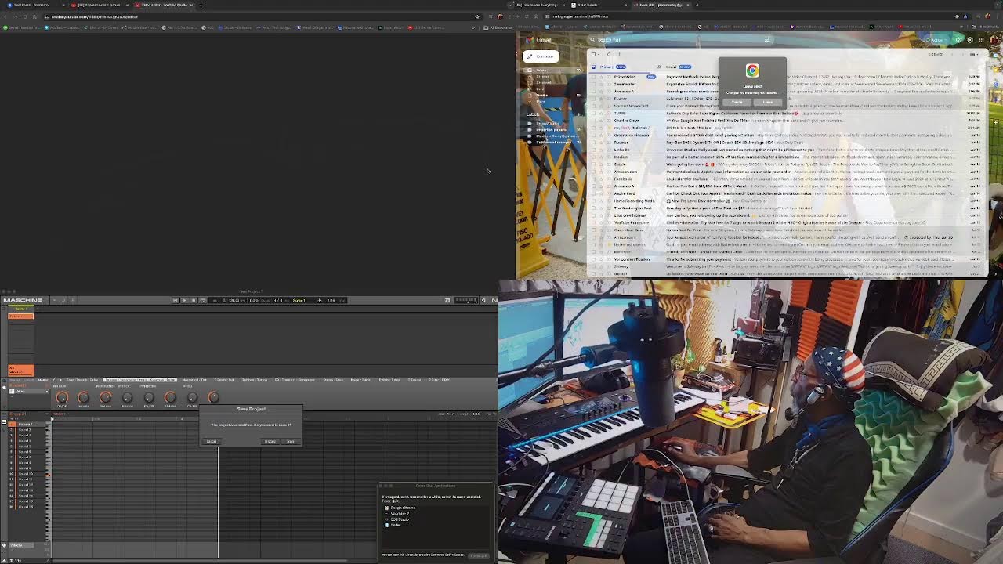The width and height of the screenshot is (1003, 564).
Task: Switch to Social tab in Gmail
Action: [675, 67]
